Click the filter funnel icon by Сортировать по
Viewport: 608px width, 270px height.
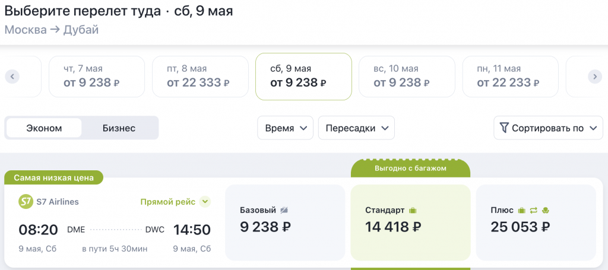point(504,128)
